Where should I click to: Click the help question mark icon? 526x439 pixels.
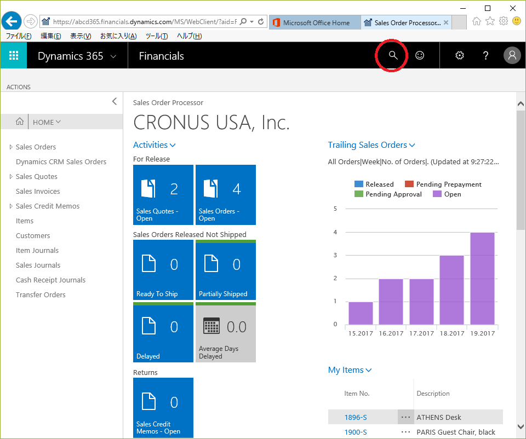point(485,55)
